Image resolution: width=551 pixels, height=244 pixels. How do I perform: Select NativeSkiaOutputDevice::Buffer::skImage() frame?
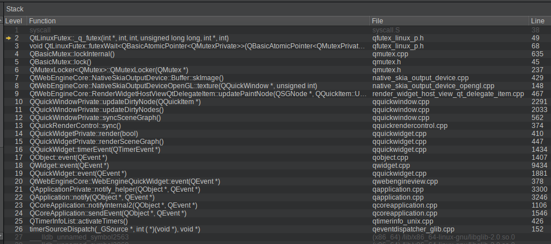[x=126, y=78]
